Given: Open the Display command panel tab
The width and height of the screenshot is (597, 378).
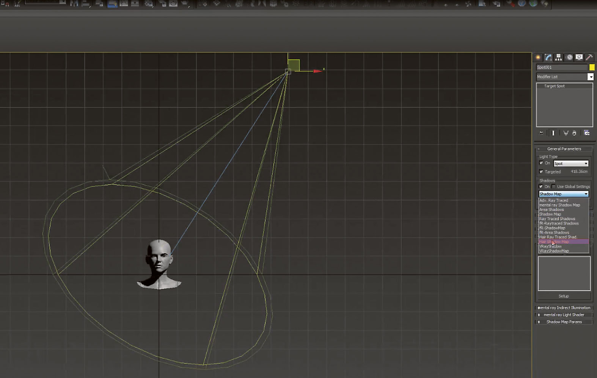Looking at the screenshot, I should [x=579, y=57].
